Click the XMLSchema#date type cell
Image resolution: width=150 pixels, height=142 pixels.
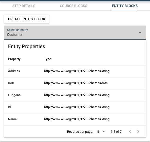(76, 83)
